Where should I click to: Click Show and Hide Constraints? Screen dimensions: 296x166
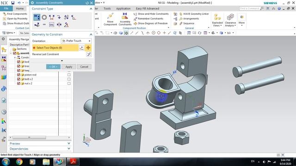151,14
